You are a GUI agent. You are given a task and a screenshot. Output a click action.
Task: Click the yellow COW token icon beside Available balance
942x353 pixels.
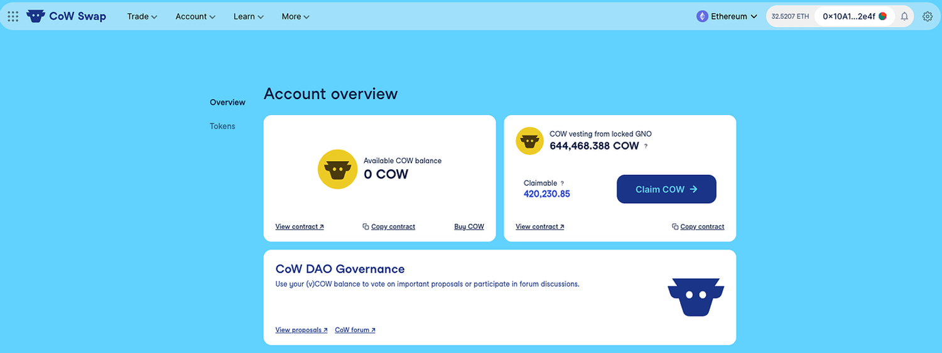[338, 169]
